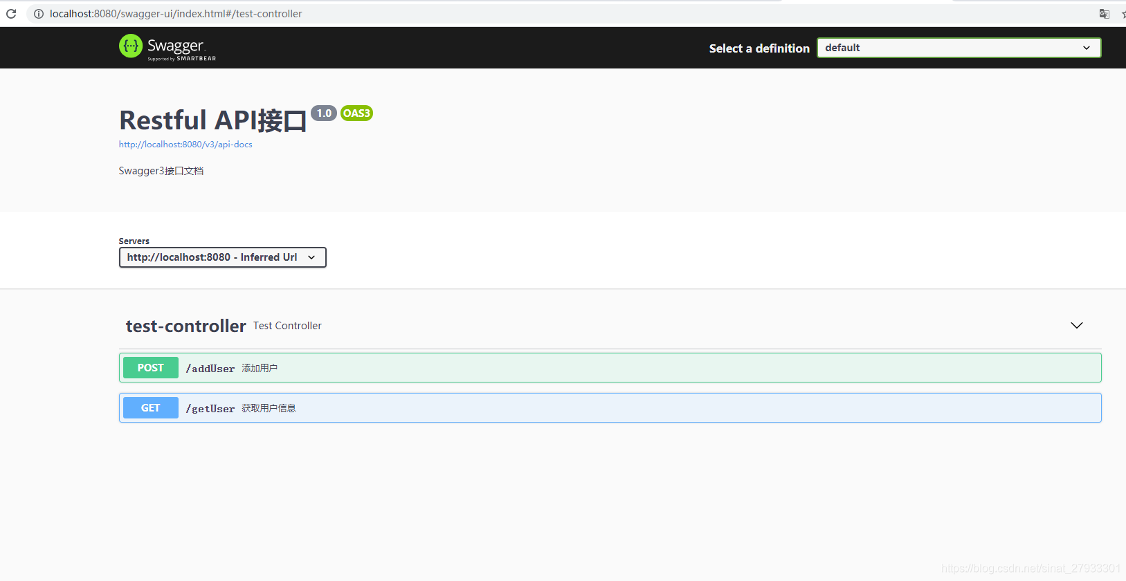Click the 获取用户信息 summary text
This screenshot has height=581, width=1126.
click(x=269, y=409)
